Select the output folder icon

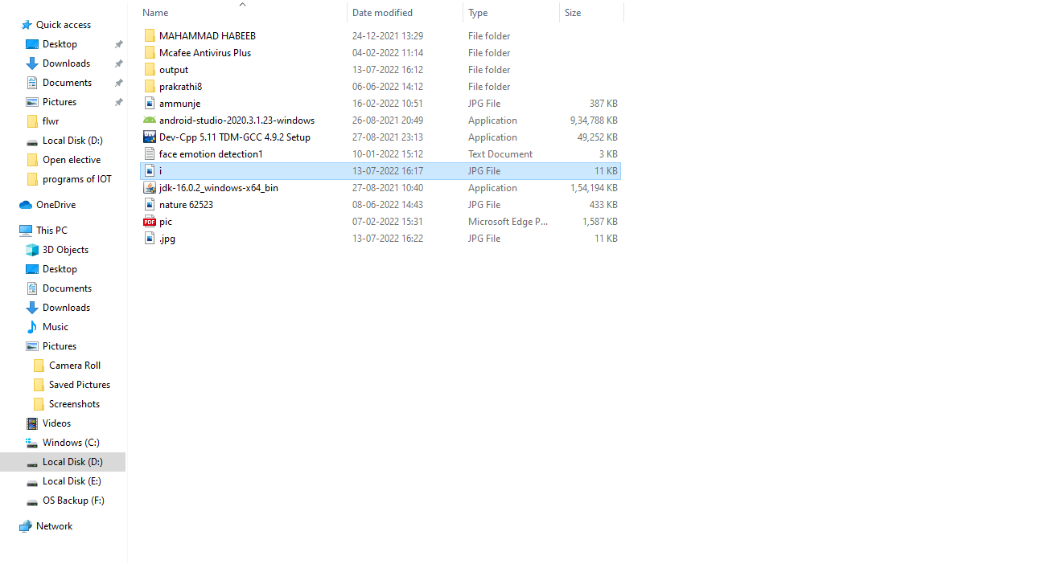[150, 69]
